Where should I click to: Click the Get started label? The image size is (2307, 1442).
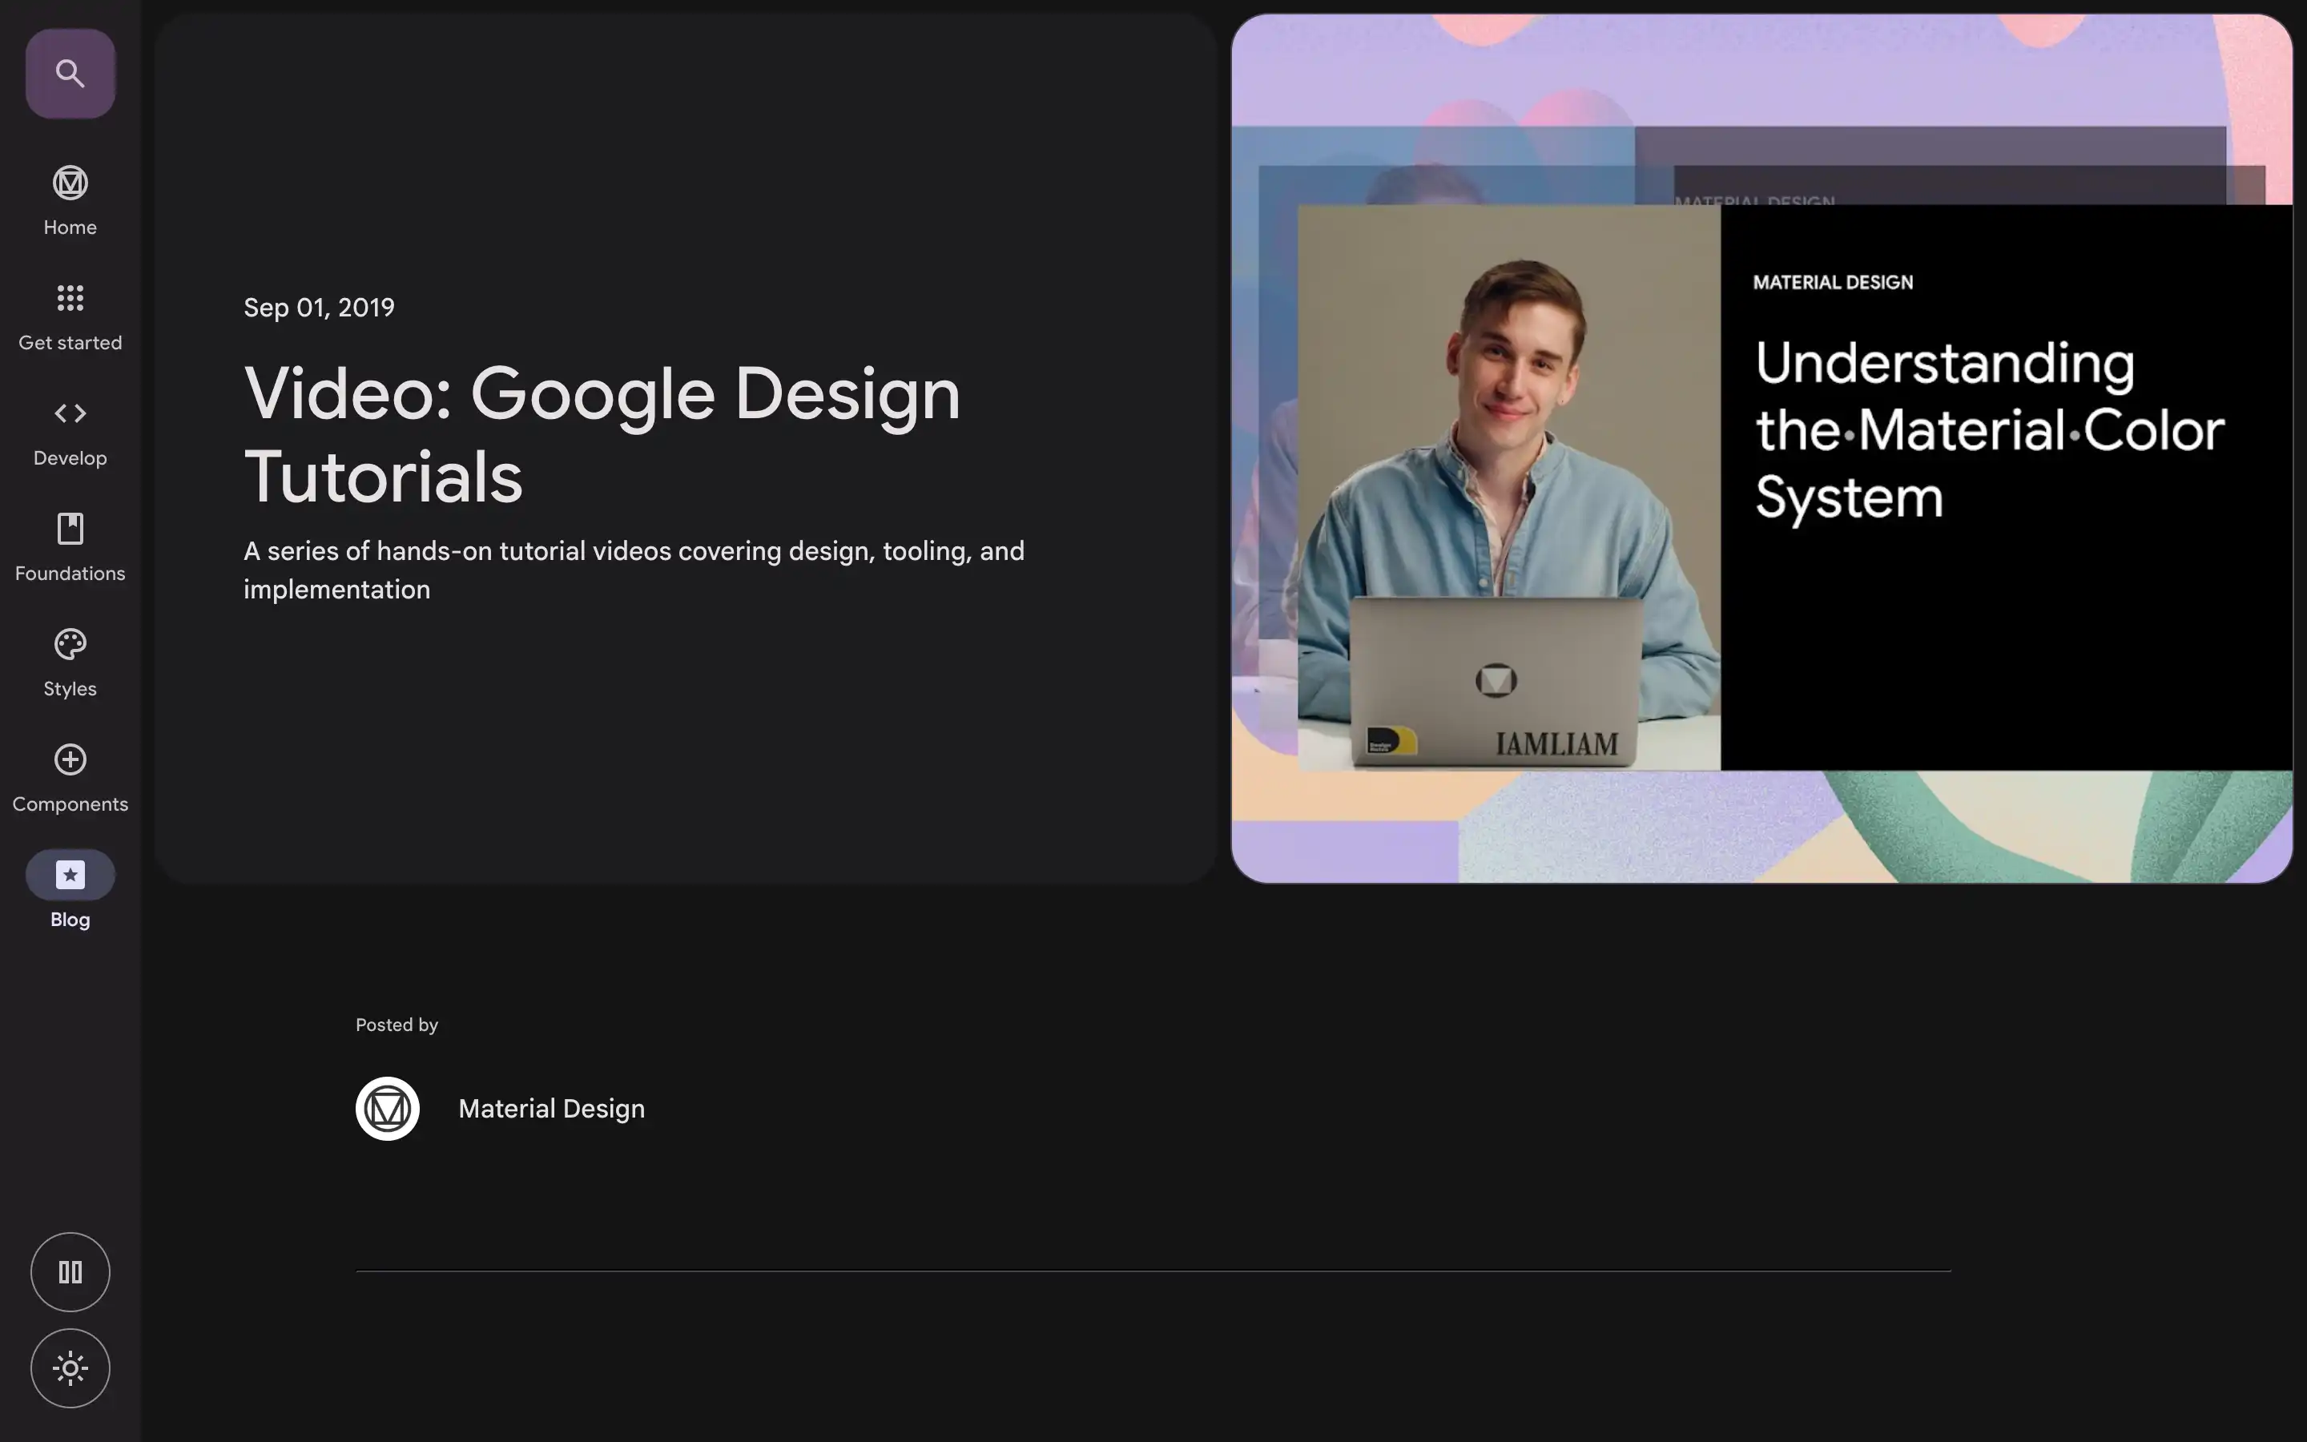(x=70, y=342)
